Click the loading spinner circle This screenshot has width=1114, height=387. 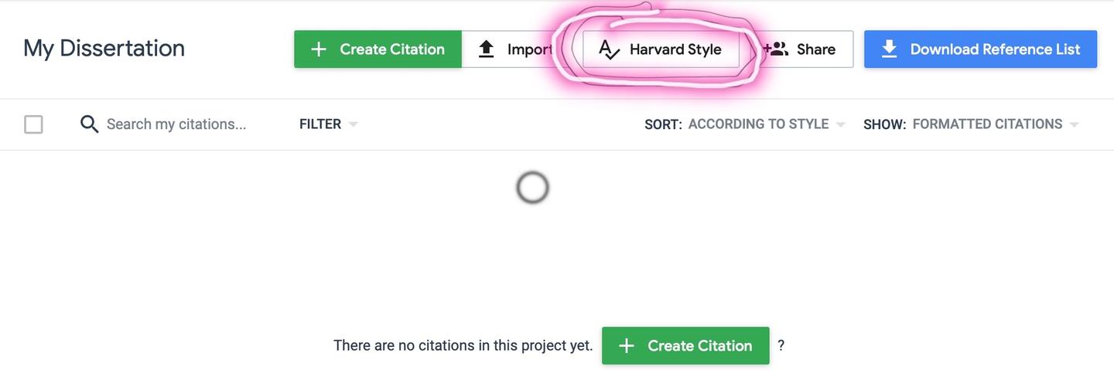tap(532, 188)
